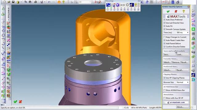The image size is (197, 110).
Task: Click the green checkmark OK in options panel
Action: pos(168,12)
